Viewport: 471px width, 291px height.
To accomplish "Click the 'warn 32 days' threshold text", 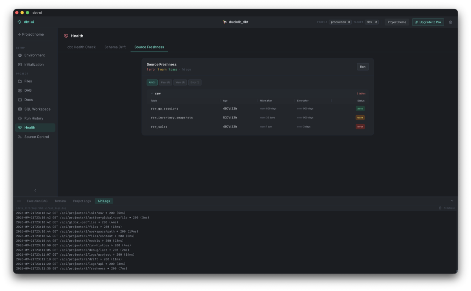I will pyautogui.click(x=267, y=118).
